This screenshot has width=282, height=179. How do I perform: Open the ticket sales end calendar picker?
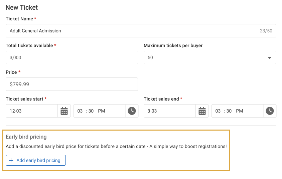(x=202, y=111)
